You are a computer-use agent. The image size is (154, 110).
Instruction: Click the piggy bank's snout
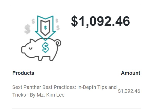tap(23, 50)
